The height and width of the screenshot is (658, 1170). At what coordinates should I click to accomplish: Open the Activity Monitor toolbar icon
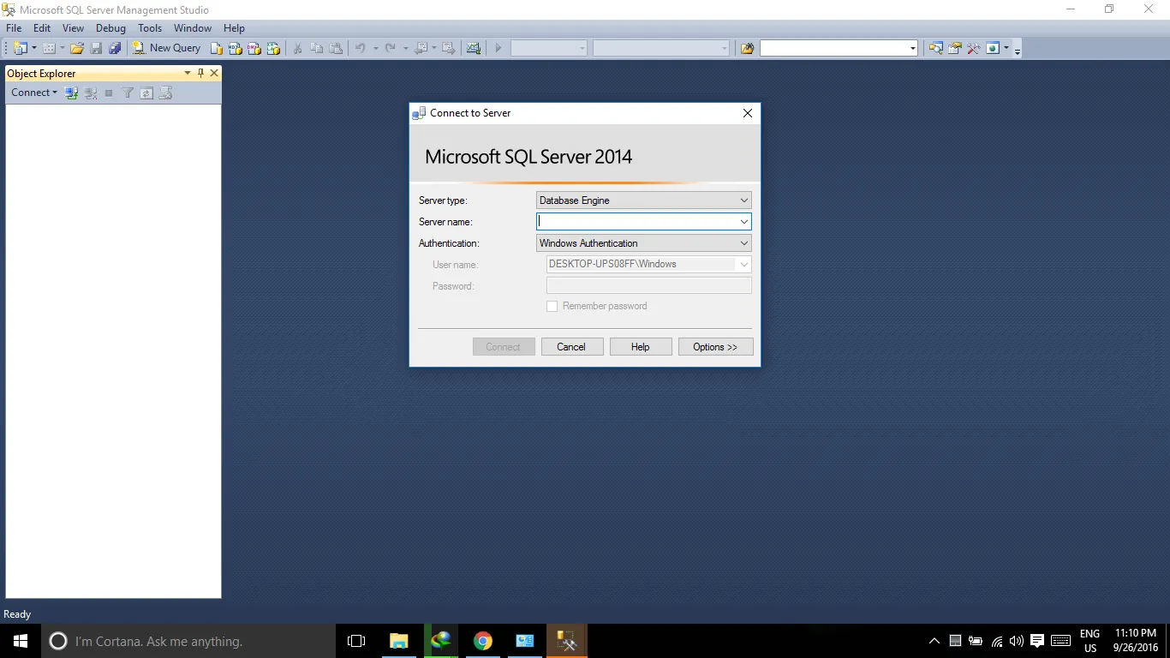coord(474,49)
